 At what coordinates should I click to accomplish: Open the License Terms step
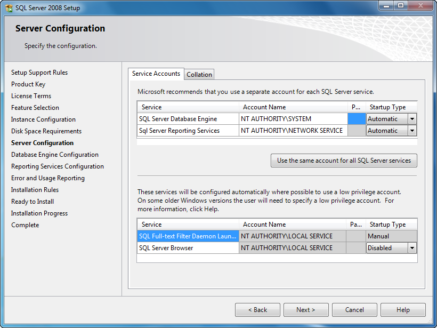tap(30, 95)
